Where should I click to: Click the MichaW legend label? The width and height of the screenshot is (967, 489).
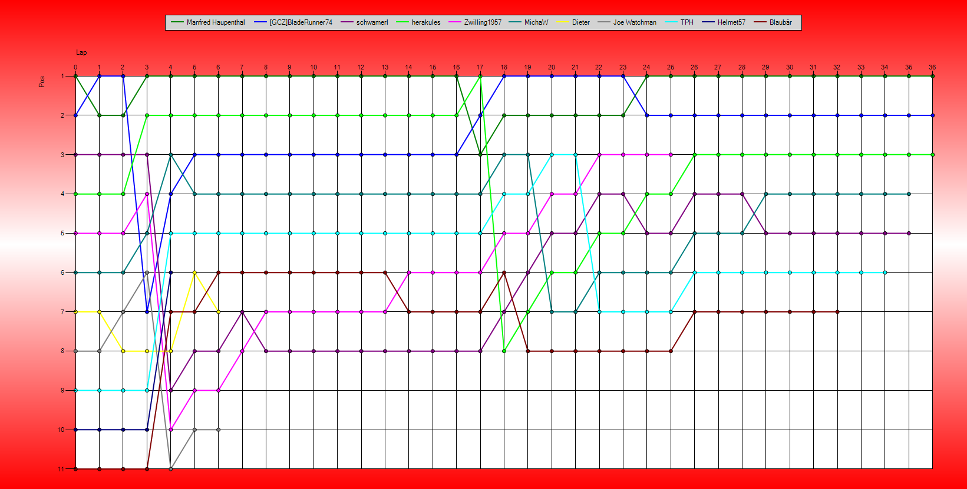tap(536, 22)
